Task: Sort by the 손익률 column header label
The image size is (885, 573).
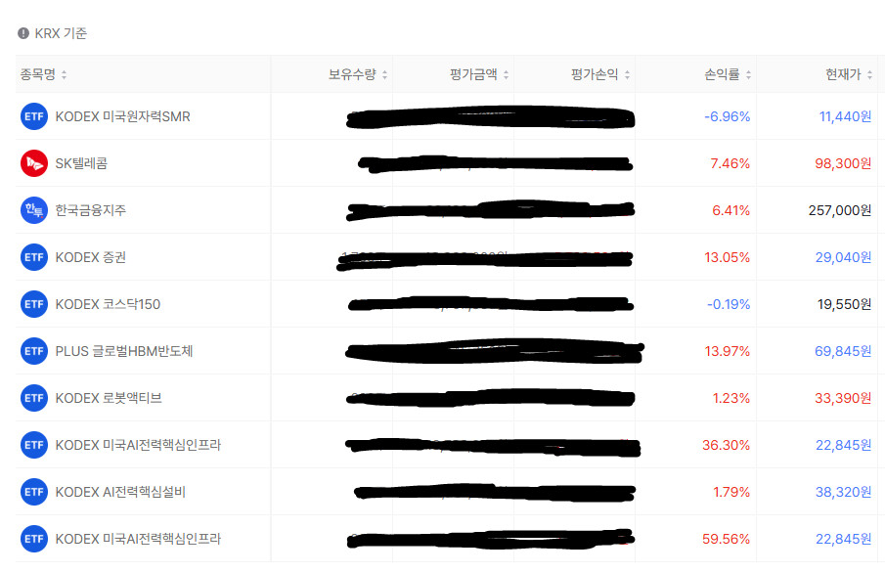Action: (722, 74)
